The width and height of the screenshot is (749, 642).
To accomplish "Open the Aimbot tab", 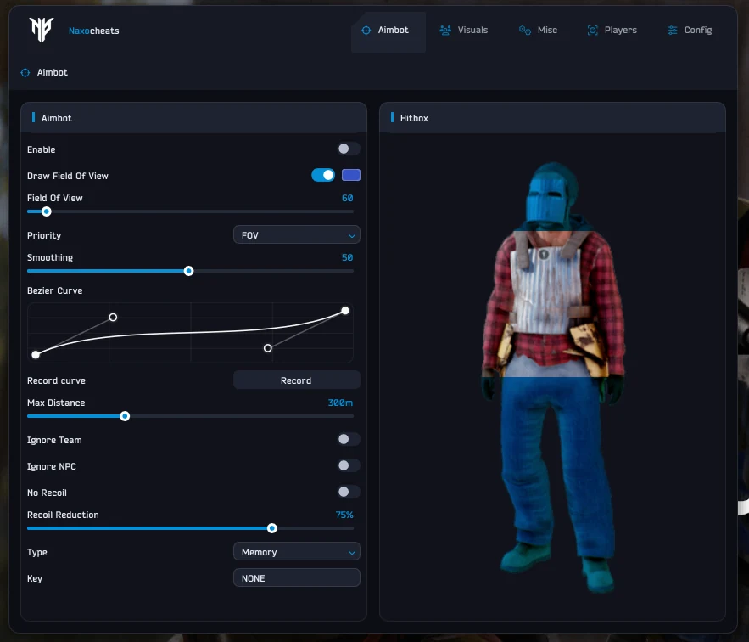I will pyautogui.click(x=388, y=31).
